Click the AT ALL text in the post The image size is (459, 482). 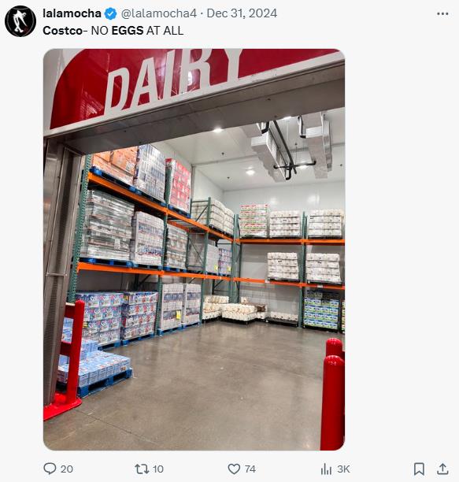point(165,31)
